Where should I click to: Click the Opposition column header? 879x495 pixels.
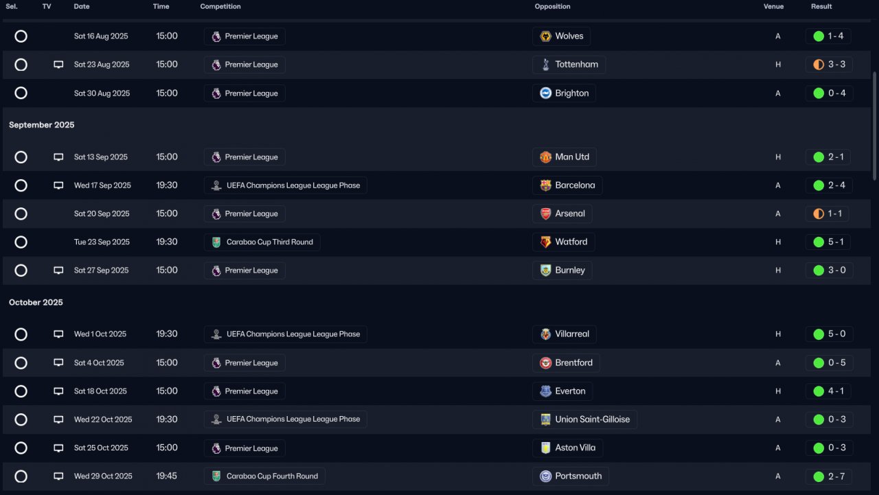click(553, 7)
